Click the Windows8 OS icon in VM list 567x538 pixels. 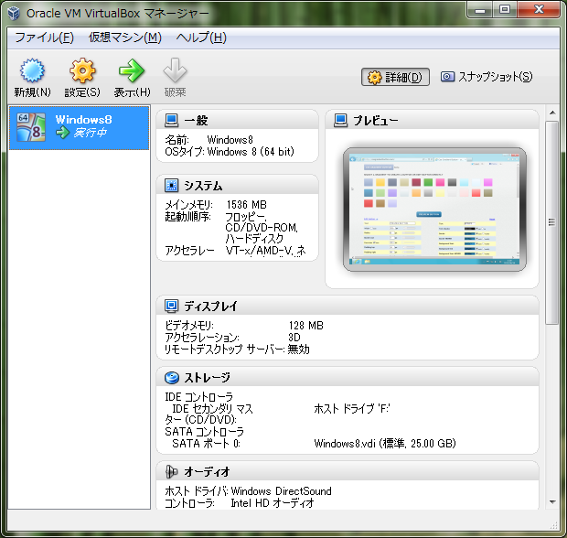[31, 127]
